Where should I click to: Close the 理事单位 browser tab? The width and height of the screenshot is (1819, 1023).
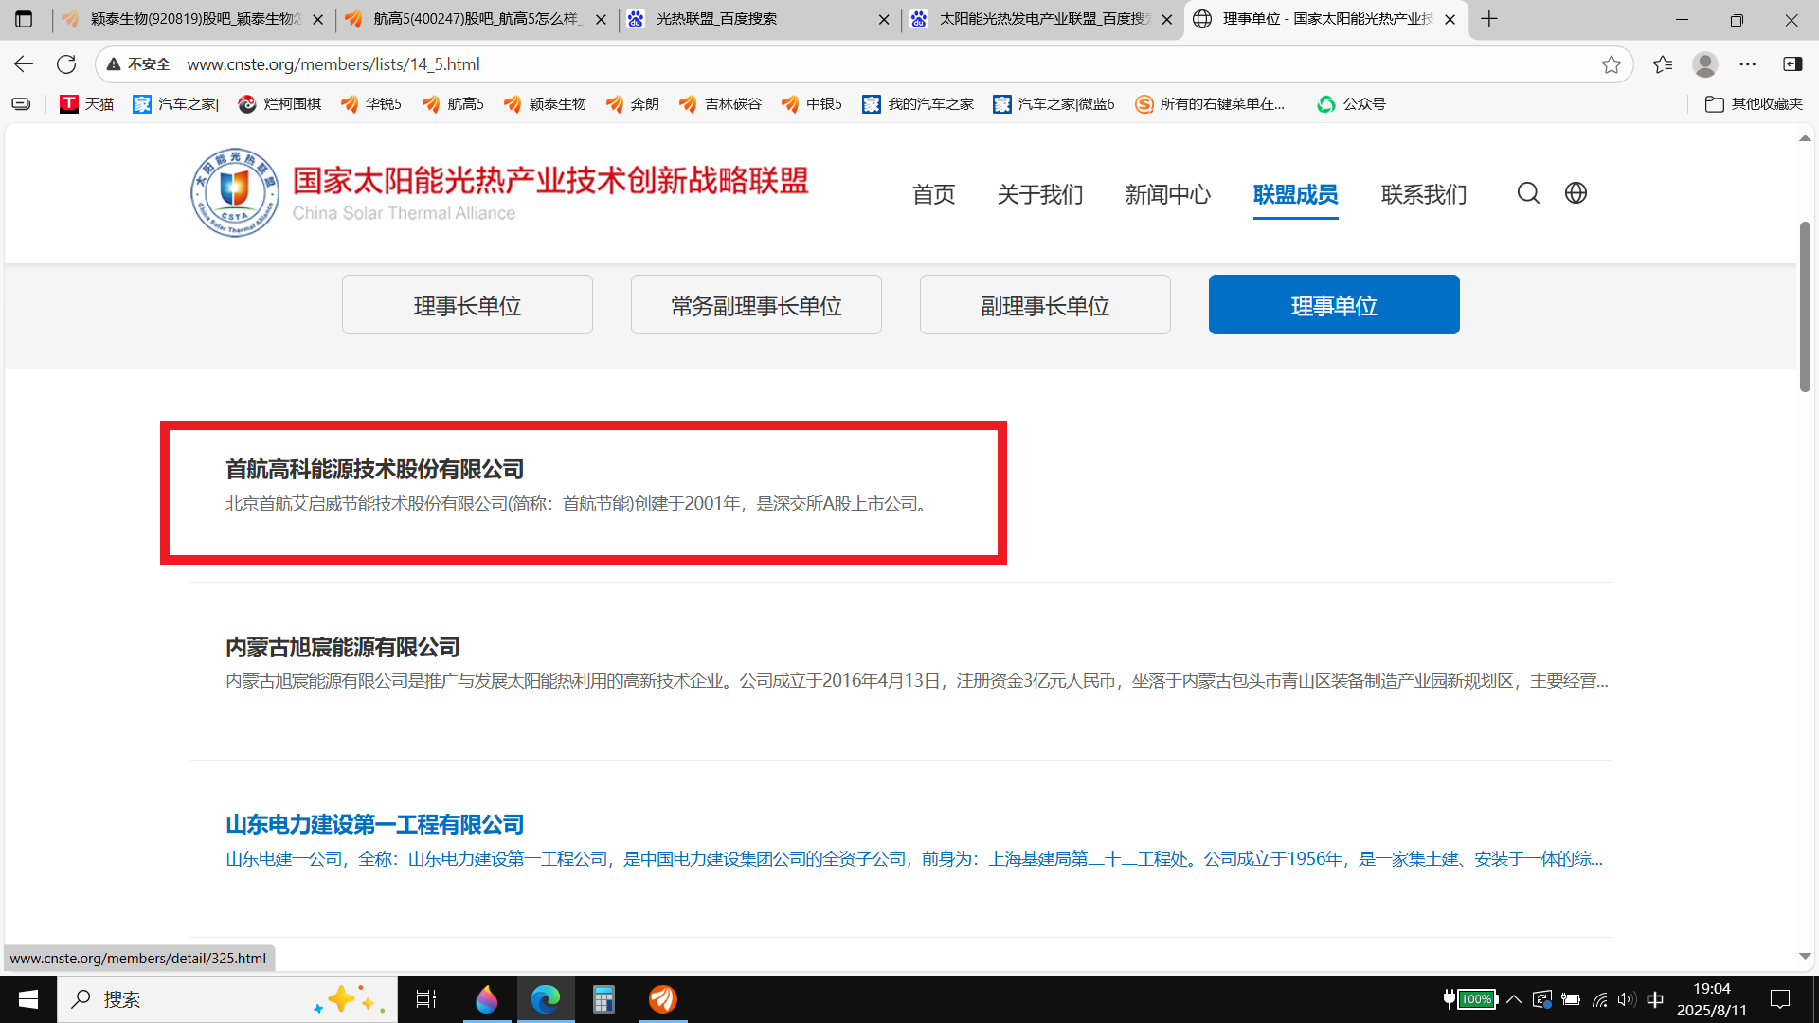pyautogui.click(x=1450, y=19)
